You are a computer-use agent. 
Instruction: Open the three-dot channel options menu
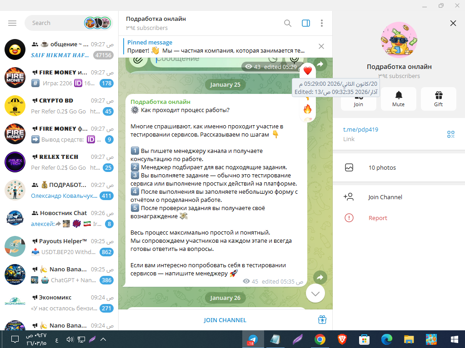[x=322, y=23]
